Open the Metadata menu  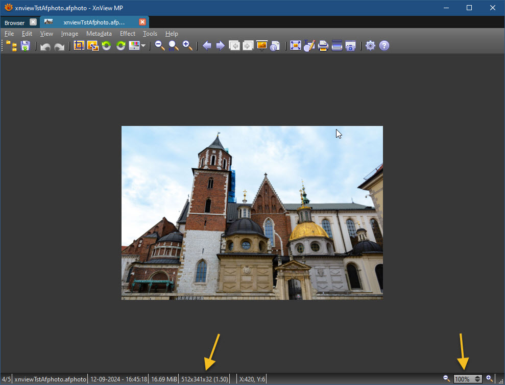click(x=99, y=34)
